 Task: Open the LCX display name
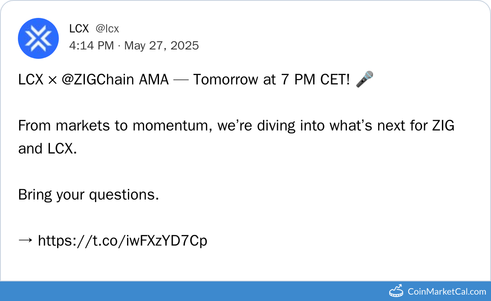pyautogui.click(x=79, y=29)
